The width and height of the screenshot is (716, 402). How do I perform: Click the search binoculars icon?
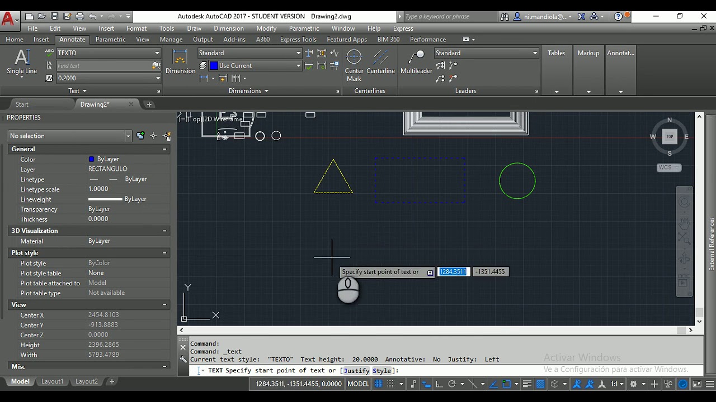[505, 17]
